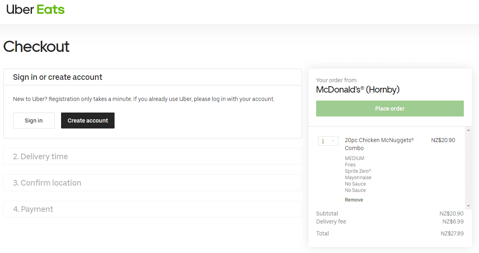The image size is (479, 253).
Task: Open McDonald's (Hornby) restaurant name
Action: [358, 90]
